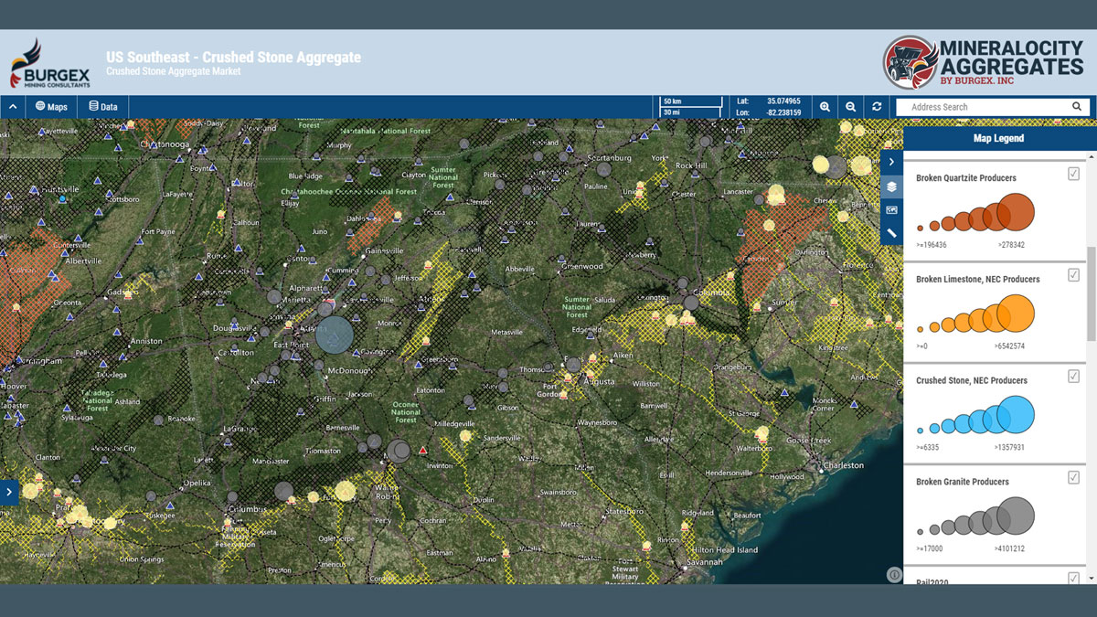Viewport: 1097px width, 617px height.
Task: Open the Data menu
Action: [103, 107]
